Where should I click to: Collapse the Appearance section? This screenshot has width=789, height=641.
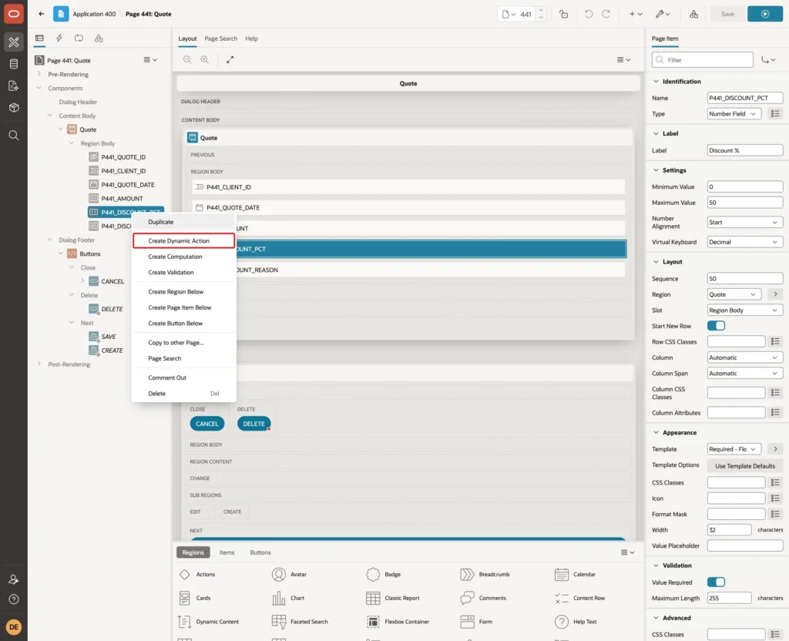click(x=656, y=433)
